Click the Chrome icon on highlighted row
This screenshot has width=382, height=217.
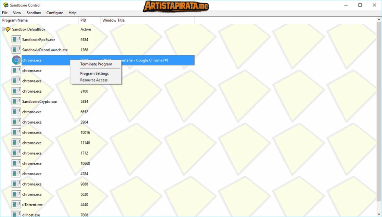click(16, 60)
